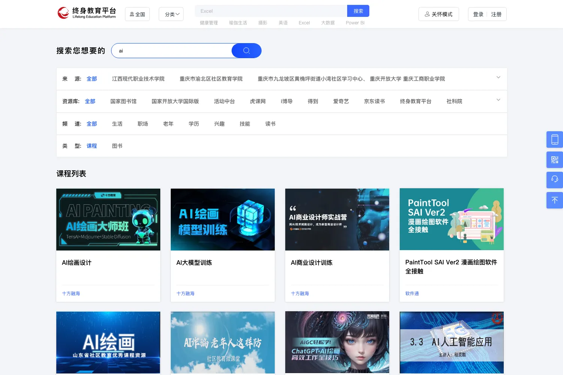Open the AI商业设计训练 course title
Image resolution: width=563 pixels, height=375 pixels.
[312, 262]
